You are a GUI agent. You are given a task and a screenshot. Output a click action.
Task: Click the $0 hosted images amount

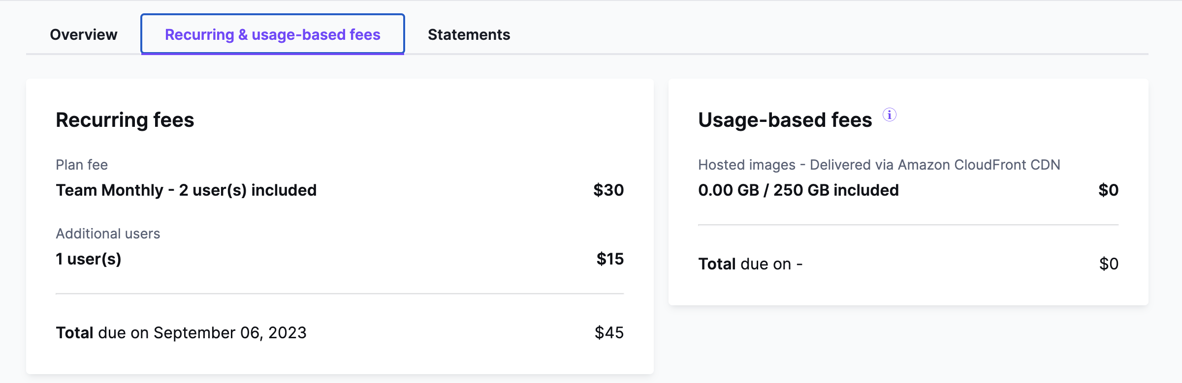pyautogui.click(x=1109, y=190)
